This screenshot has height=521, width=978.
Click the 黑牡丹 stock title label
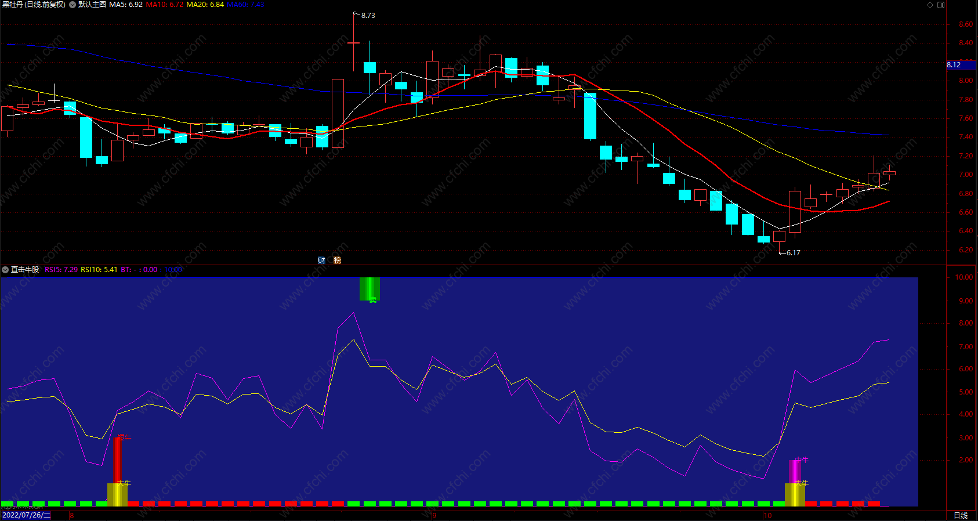point(34,5)
